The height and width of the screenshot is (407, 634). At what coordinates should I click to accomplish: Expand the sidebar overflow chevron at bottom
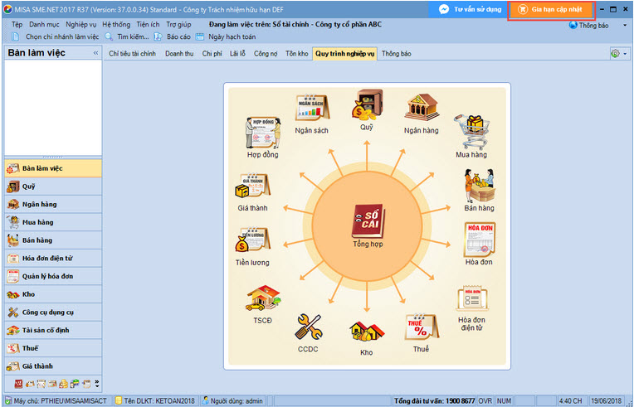tap(96, 384)
